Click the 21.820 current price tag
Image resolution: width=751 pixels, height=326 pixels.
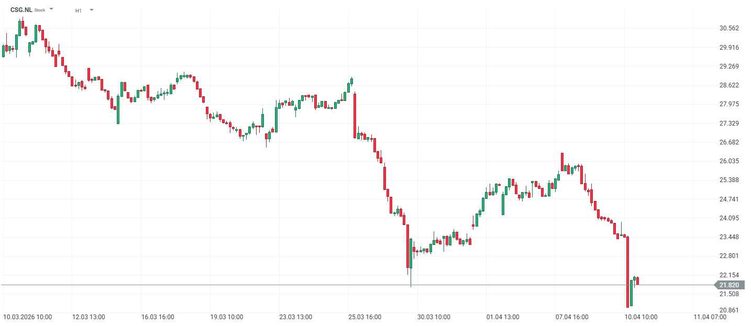(x=728, y=285)
